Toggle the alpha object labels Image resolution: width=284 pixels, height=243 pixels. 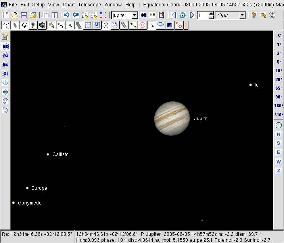pyautogui.click(x=152, y=25)
